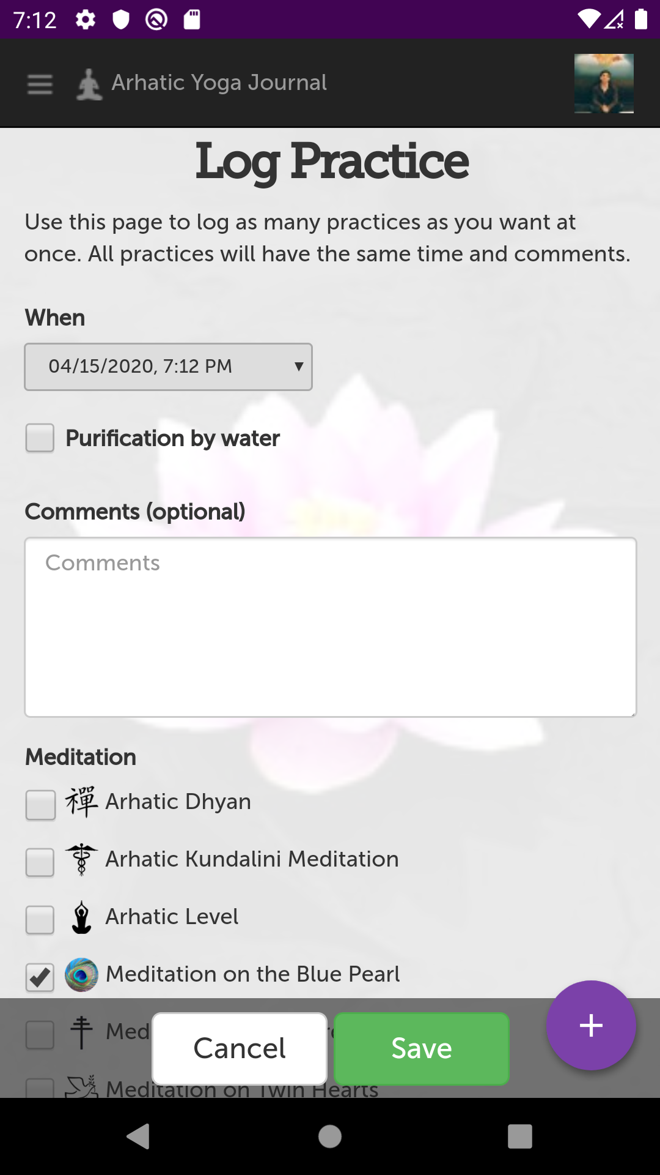Click the Arhatic Level yoga pose icon

pyautogui.click(x=81, y=916)
